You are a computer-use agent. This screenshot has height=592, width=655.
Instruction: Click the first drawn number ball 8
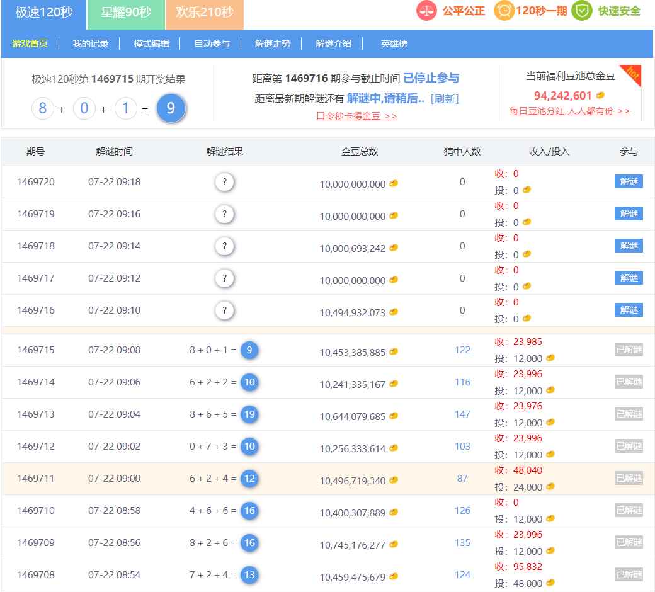coord(43,108)
